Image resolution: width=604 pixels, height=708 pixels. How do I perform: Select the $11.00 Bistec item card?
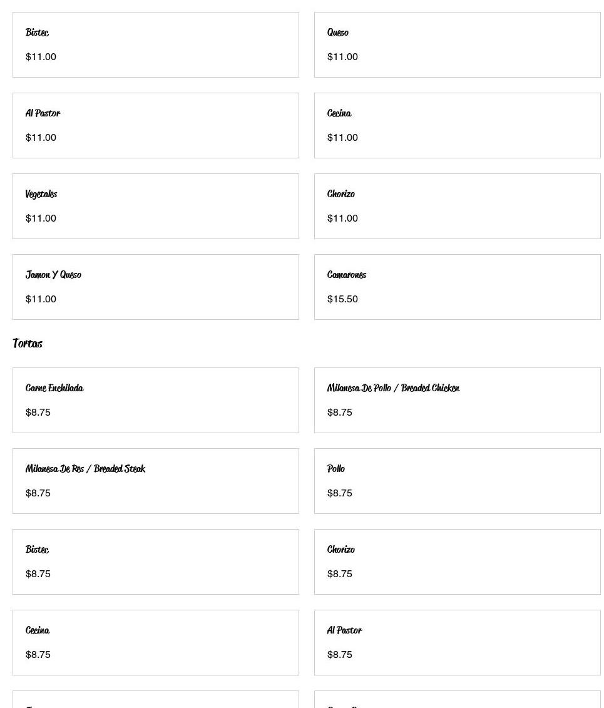click(x=155, y=44)
